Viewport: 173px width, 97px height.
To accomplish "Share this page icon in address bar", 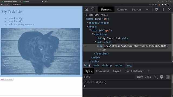I will point(153,5).
